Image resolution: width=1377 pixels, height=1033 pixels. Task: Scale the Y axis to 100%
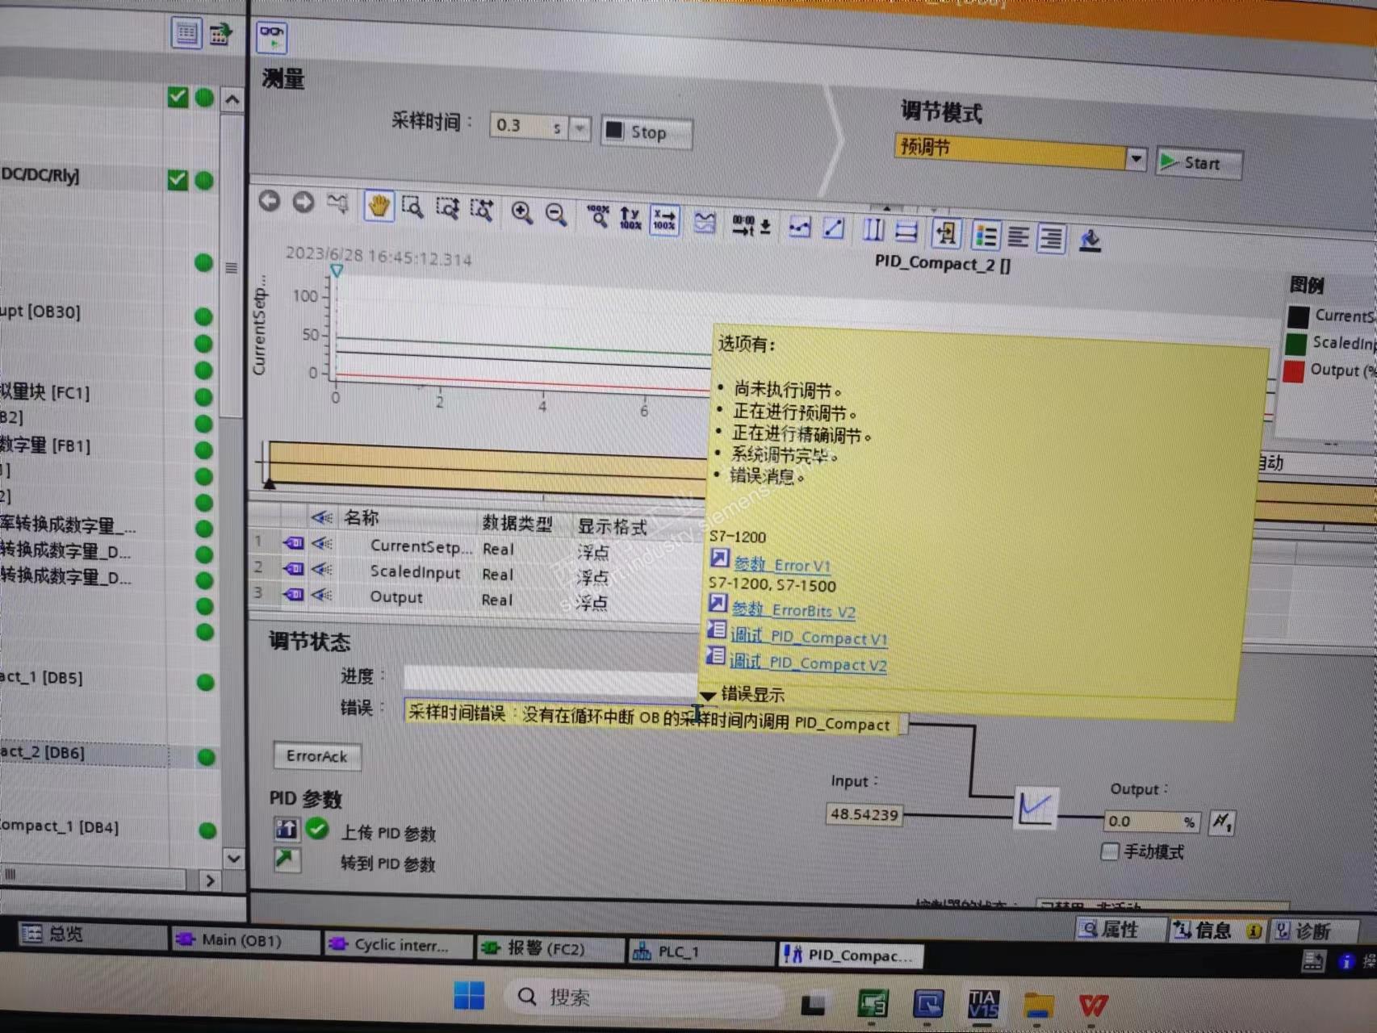click(x=630, y=218)
